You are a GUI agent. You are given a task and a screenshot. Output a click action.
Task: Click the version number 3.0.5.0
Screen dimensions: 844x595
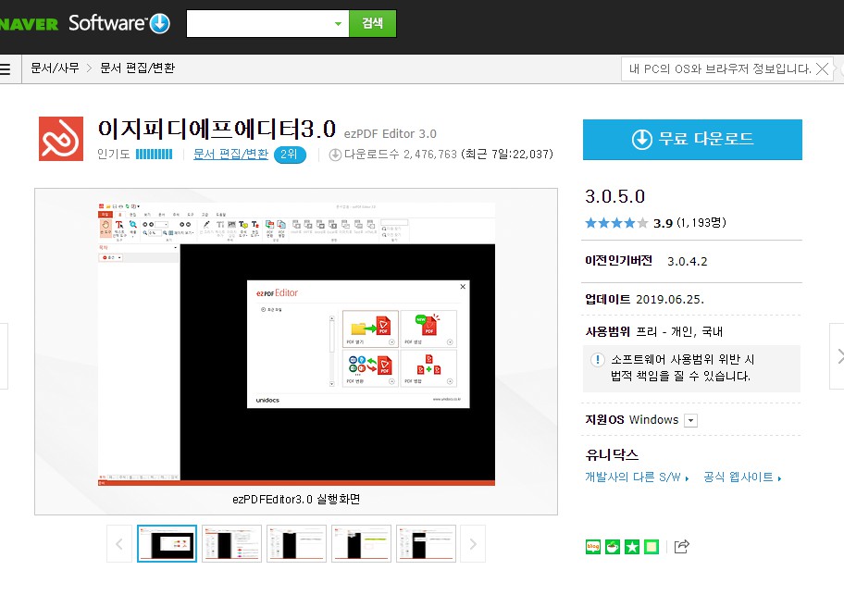pyautogui.click(x=615, y=196)
